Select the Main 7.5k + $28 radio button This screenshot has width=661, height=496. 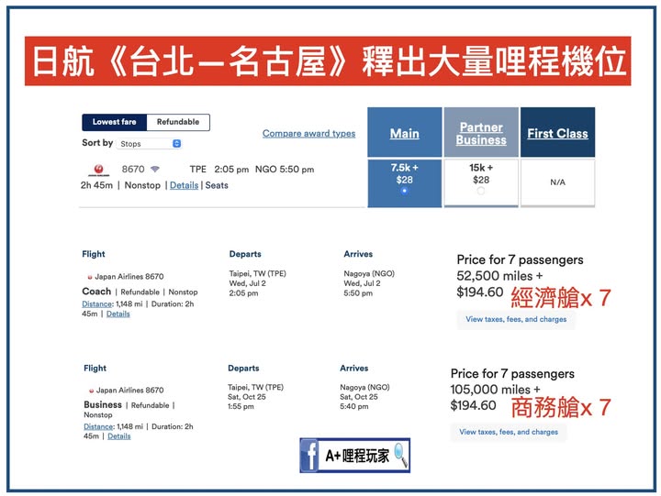[x=405, y=191]
